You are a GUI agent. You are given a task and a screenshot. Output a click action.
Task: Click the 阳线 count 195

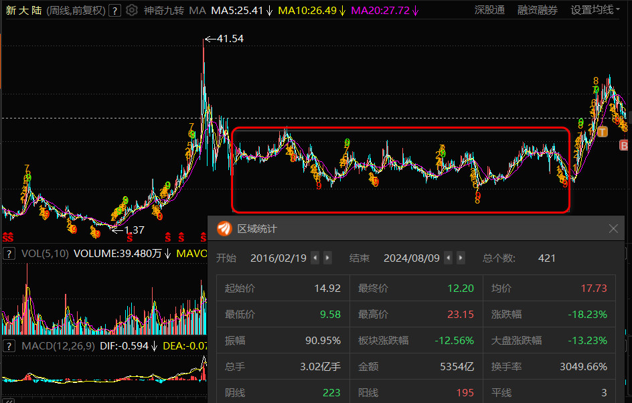[465, 392]
